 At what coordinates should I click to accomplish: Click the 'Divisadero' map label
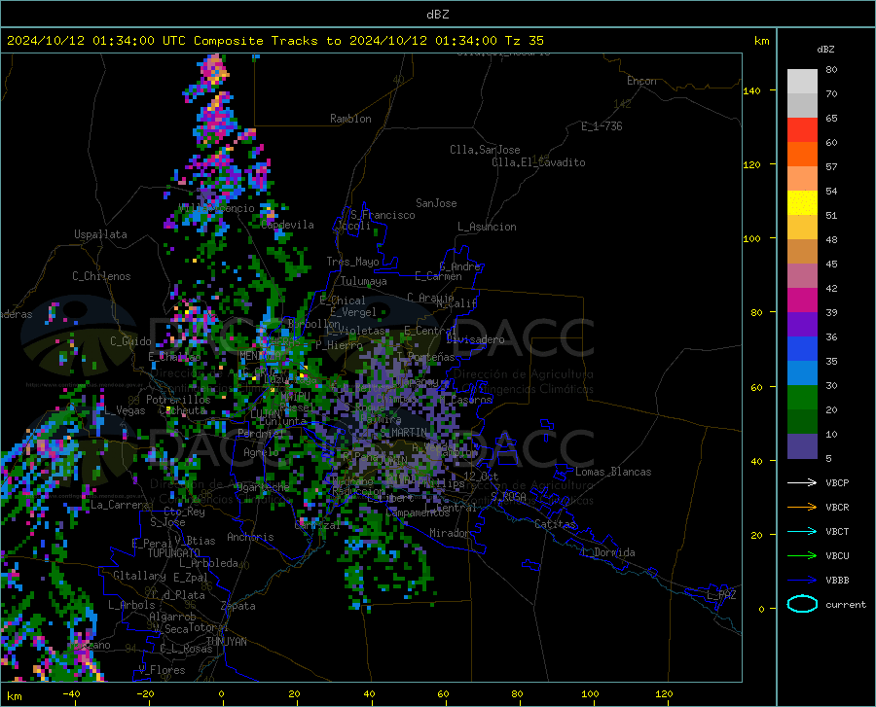[x=475, y=339]
